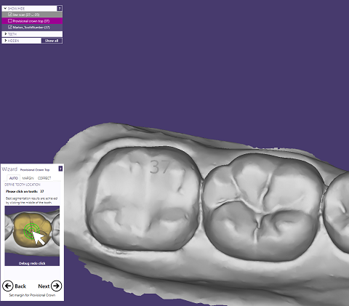
Task: Enable the Provisional crown top checkbox
Action: coord(10,21)
